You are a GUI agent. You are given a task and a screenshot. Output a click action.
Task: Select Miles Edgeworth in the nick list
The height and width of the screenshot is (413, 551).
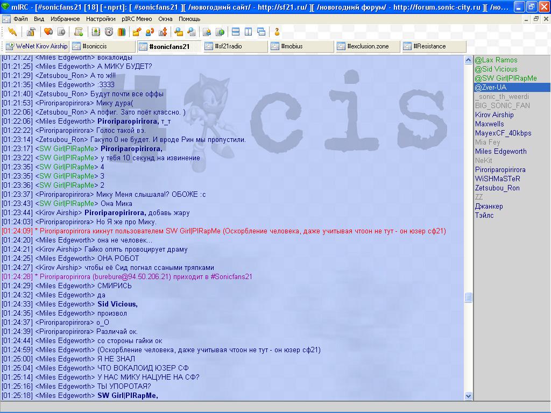click(x=500, y=152)
